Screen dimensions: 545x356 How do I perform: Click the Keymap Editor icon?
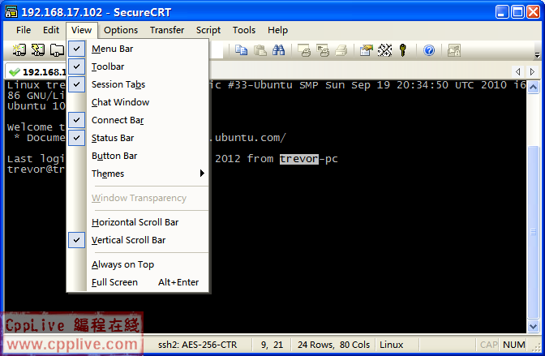click(384, 50)
